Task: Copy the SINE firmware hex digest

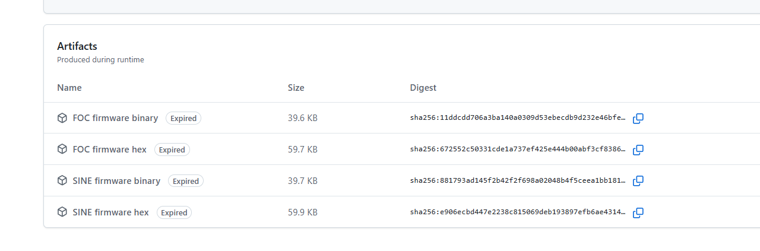Action: click(638, 212)
